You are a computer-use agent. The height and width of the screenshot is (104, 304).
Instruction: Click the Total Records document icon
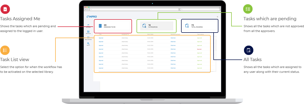187,26
